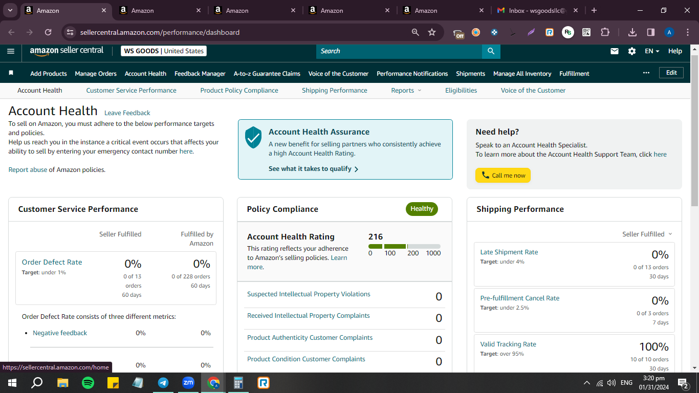Click the Help link in the header
Image resolution: width=699 pixels, height=393 pixels.
click(675, 51)
